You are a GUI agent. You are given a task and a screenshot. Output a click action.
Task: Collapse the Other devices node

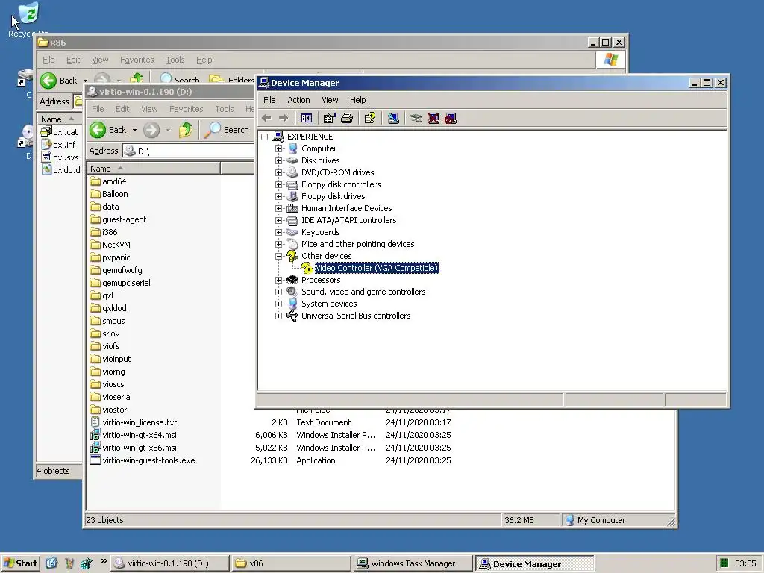click(x=279, y=256)
